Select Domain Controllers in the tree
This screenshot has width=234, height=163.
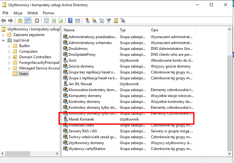click(35, 57)
